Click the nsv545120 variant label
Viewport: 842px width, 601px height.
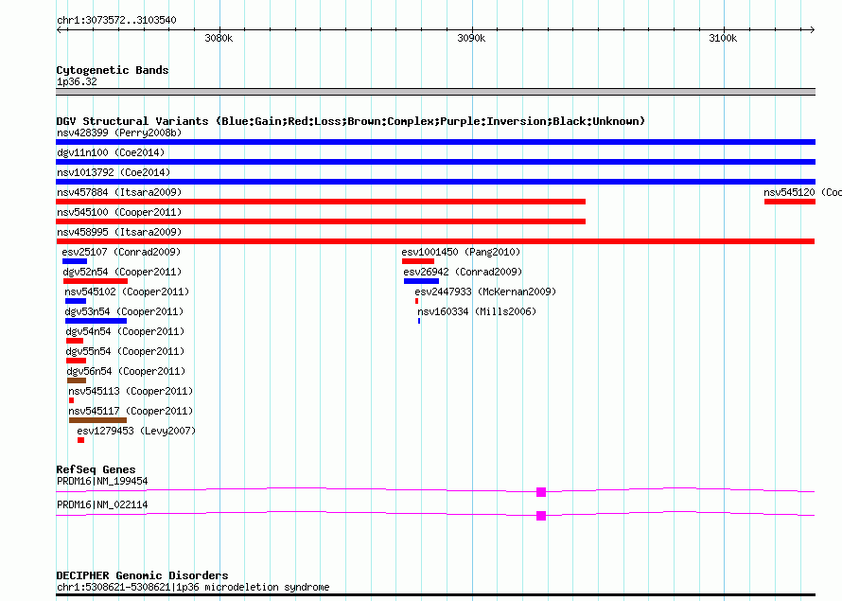coord(802,192)
